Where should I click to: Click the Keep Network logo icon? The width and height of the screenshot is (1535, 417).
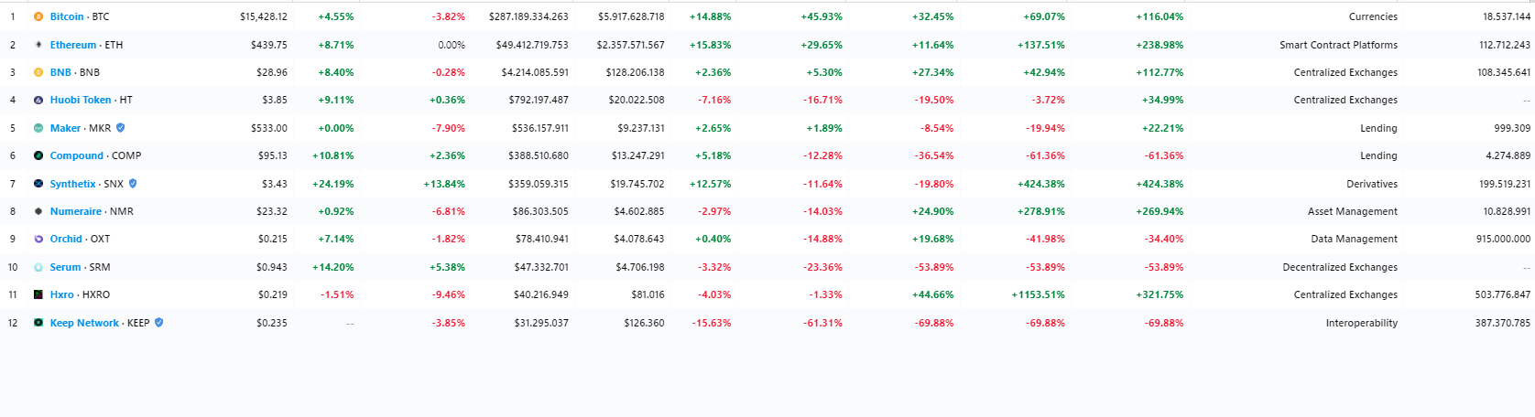(x=38, y=323)
